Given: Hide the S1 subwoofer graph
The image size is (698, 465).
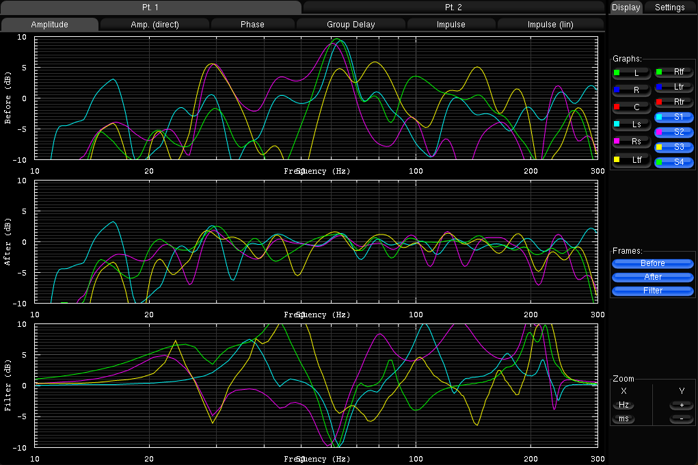Looking at the screenshot, I should point(674,117).
